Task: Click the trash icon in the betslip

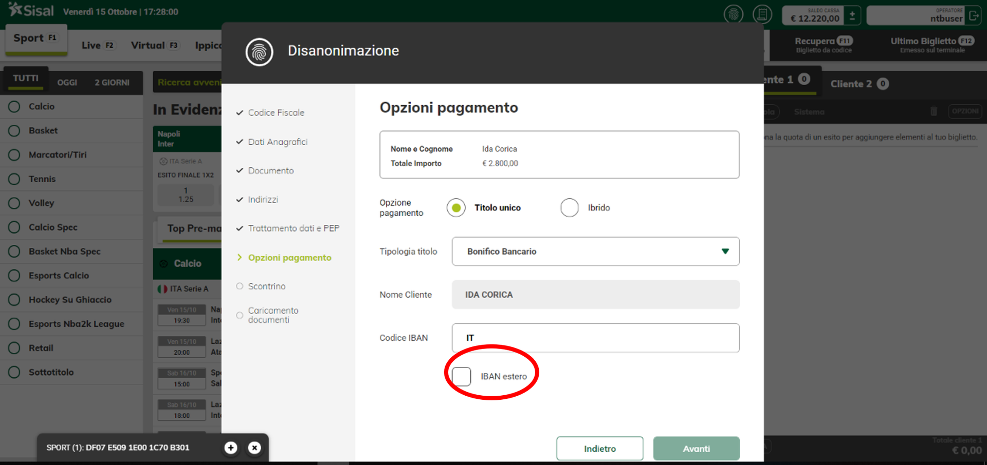Action: point(934,111)
